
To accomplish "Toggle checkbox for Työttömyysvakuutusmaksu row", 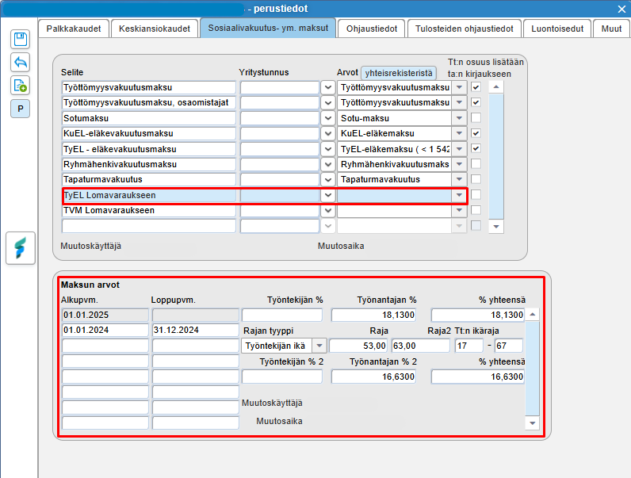I will (x=476, y=87).
